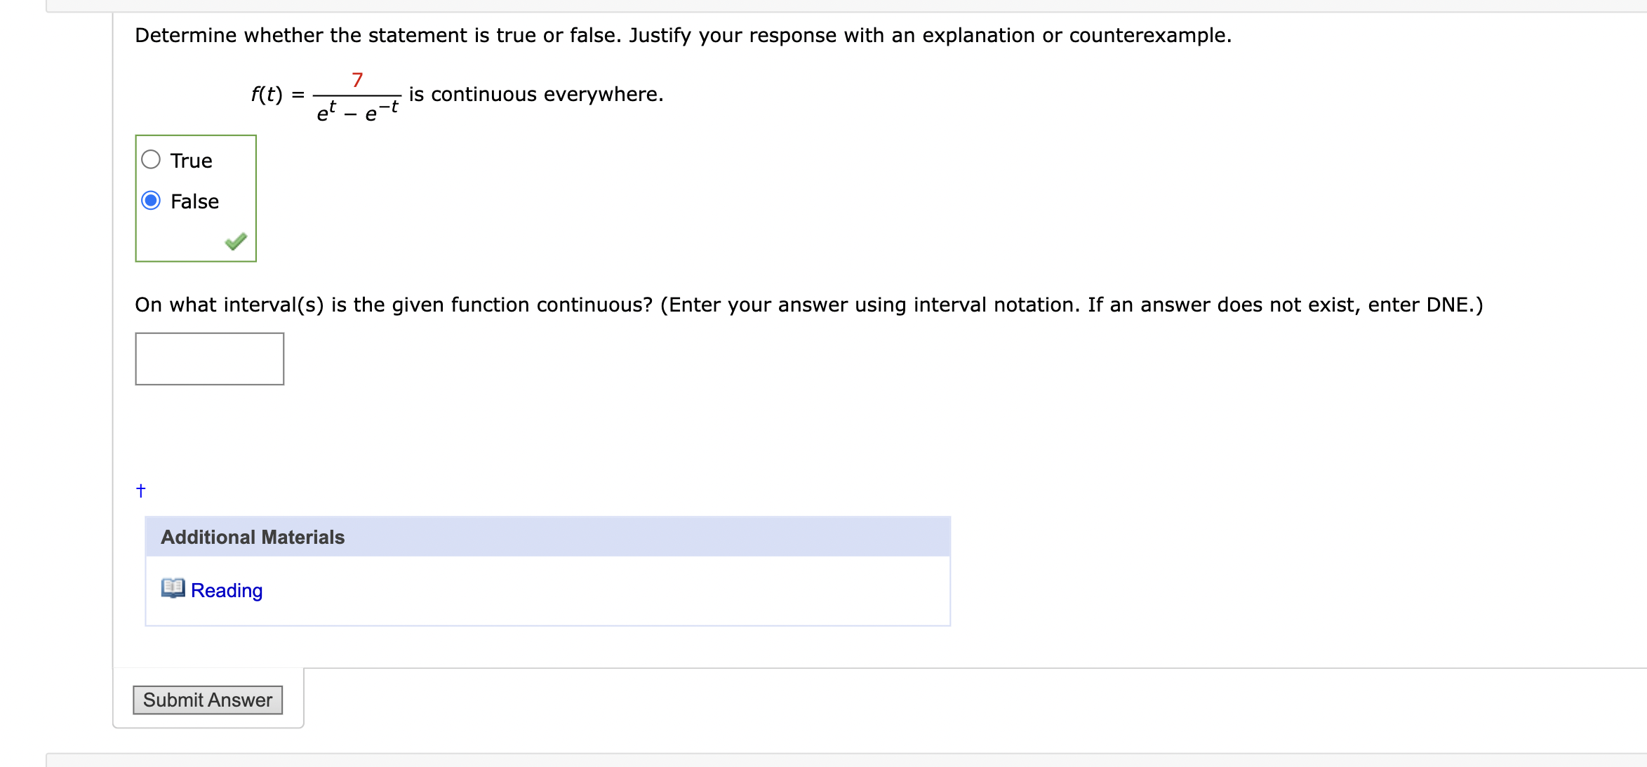The width and height of the screenshot is (1647, 767).
Task: Select the False radio button
Action: tap(151, 201)
